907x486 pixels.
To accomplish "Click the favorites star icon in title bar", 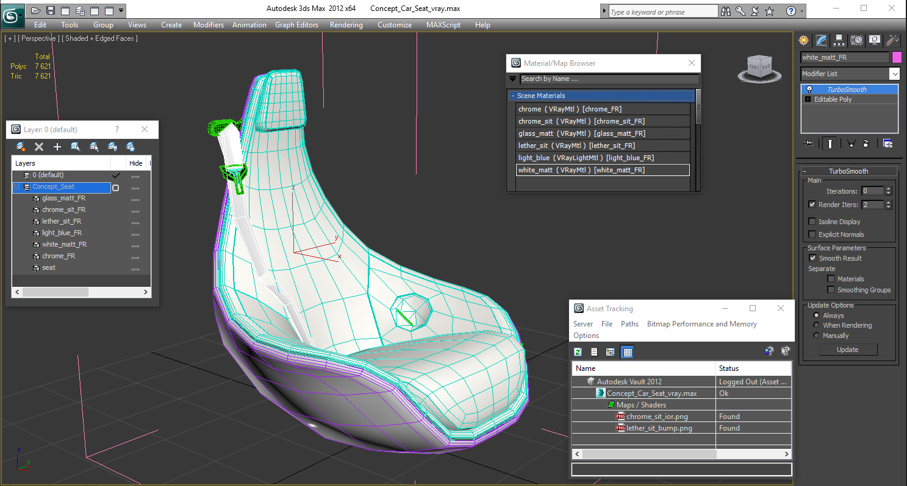I will (770, 11).
